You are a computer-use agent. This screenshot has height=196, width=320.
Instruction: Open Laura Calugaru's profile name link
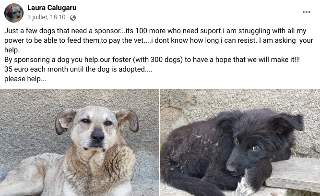pos(52,8)
